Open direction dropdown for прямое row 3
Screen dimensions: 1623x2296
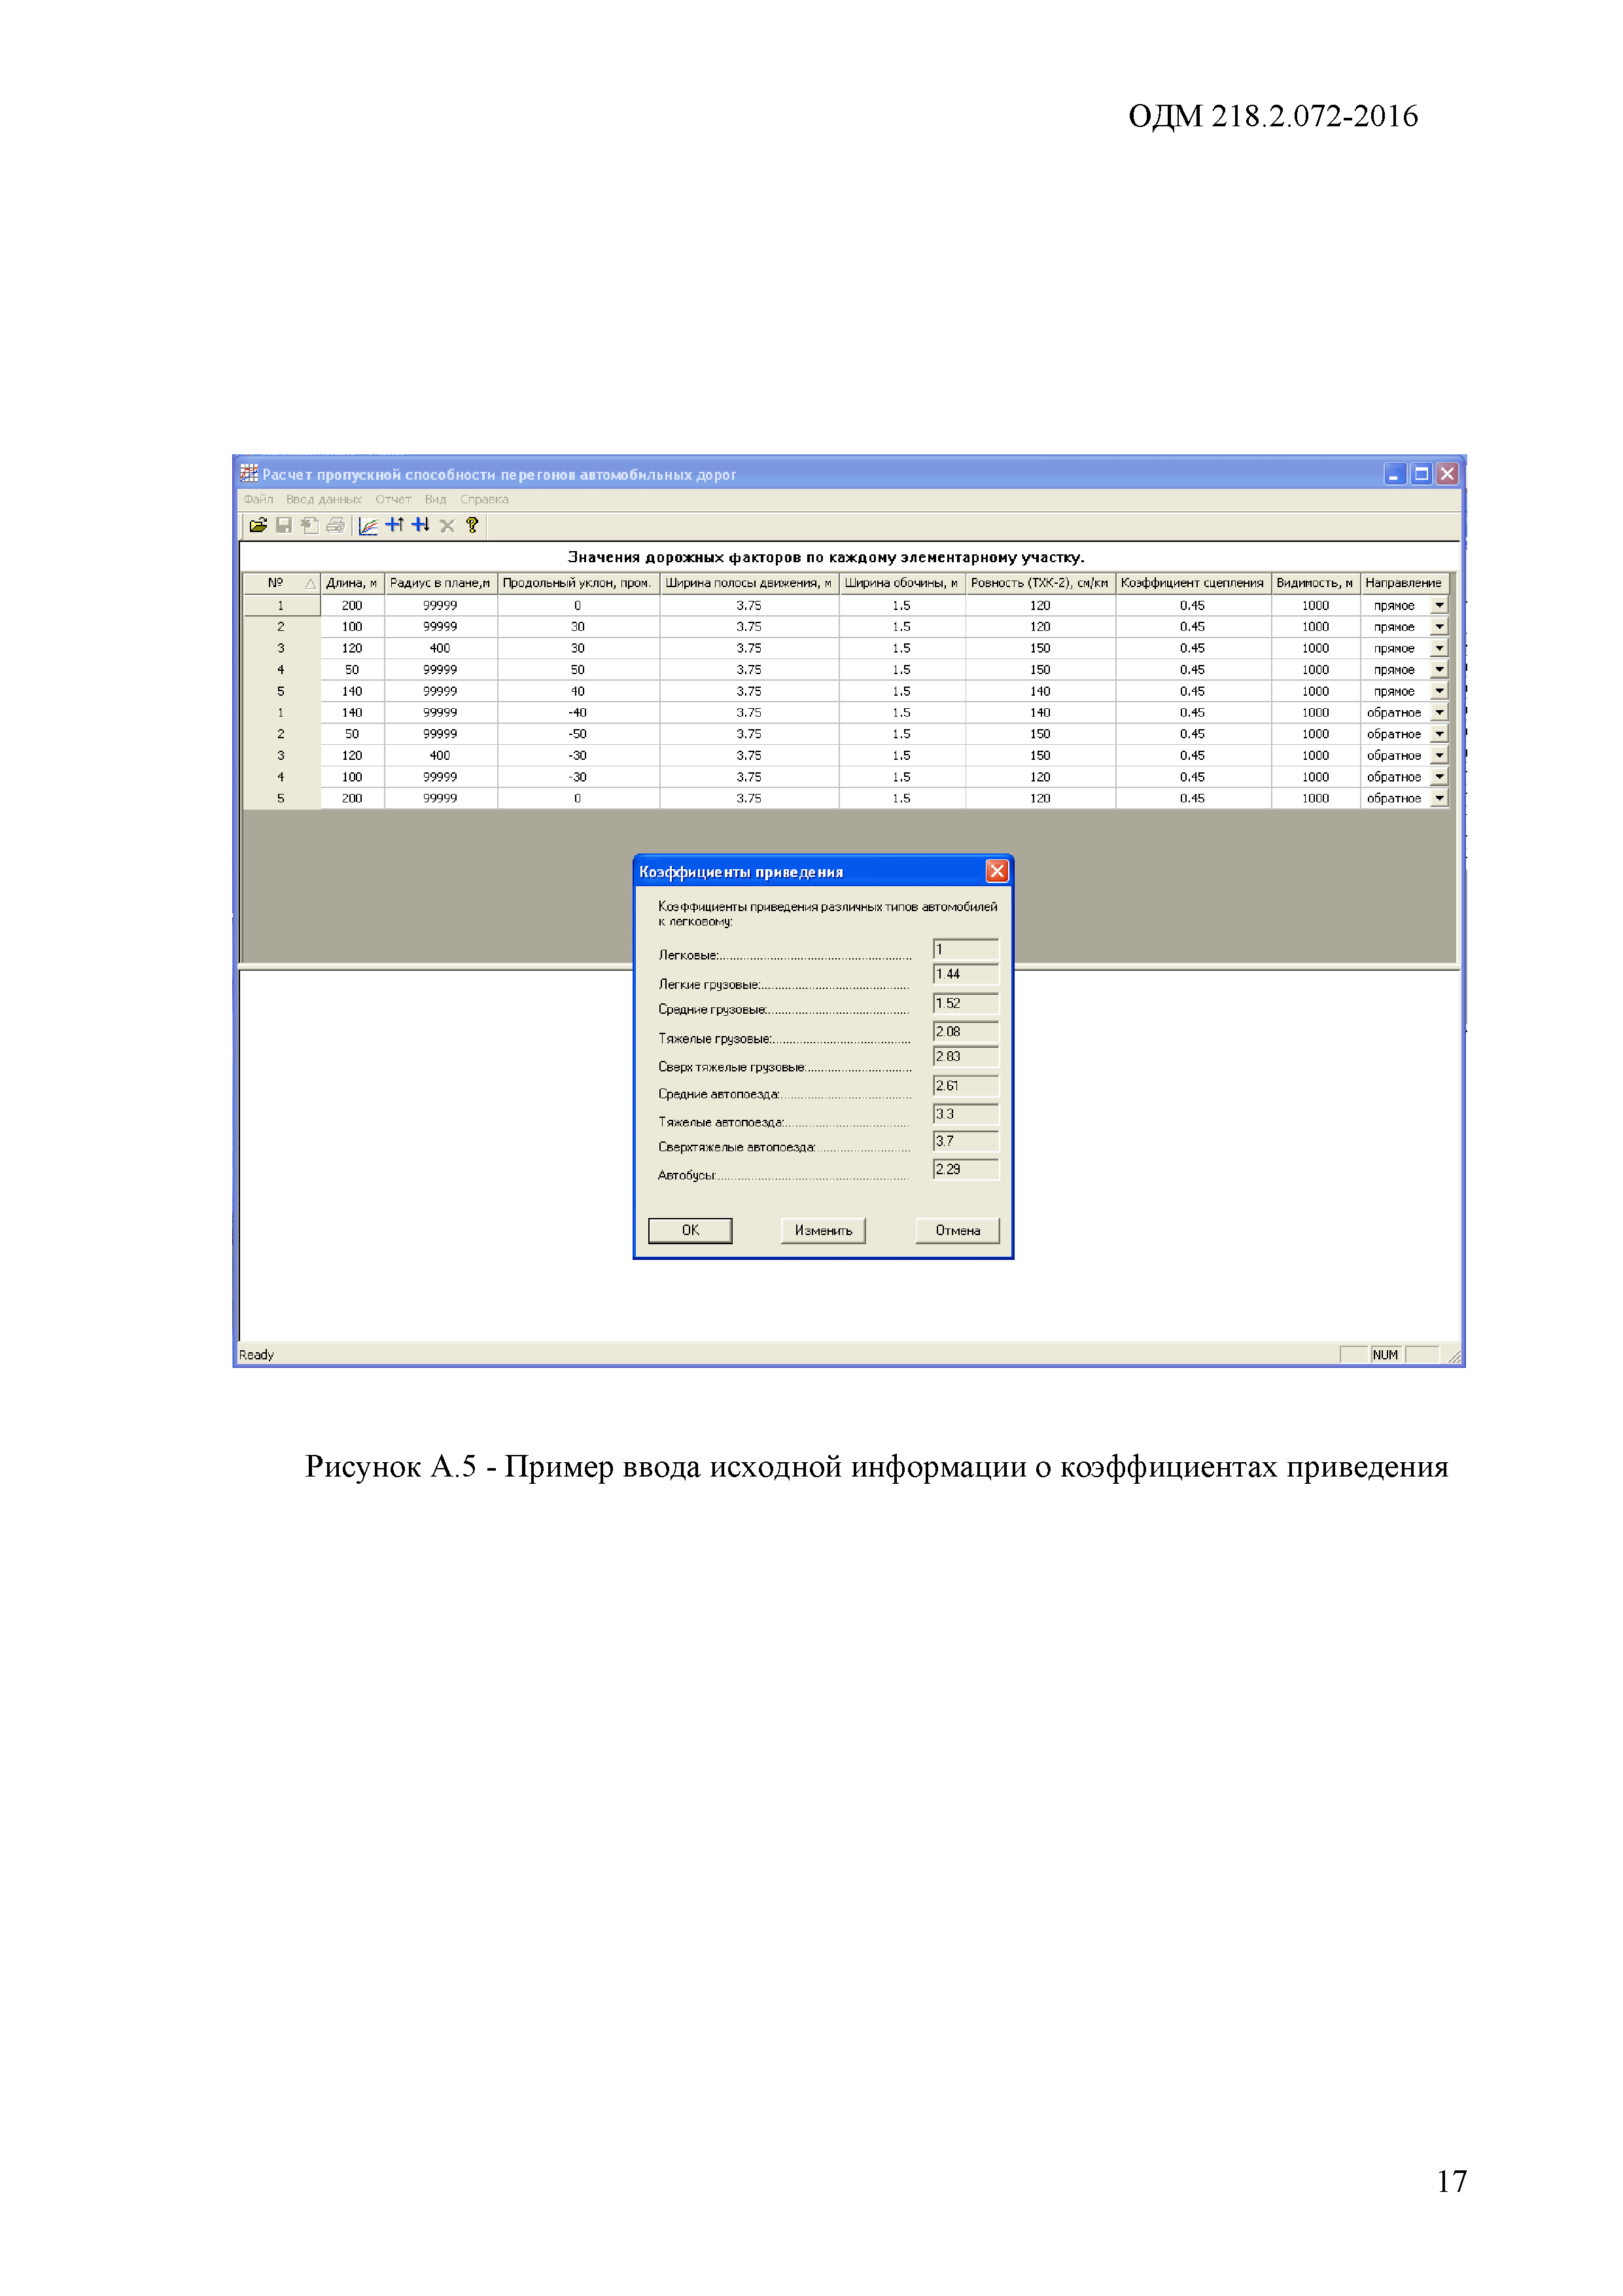click(1439, 648)
